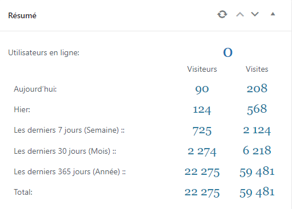
Task: Refresh the Résumé widget
Action: 222,14
